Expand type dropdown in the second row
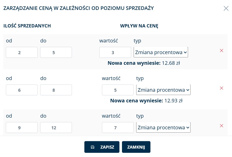 (x=163, y=90)
